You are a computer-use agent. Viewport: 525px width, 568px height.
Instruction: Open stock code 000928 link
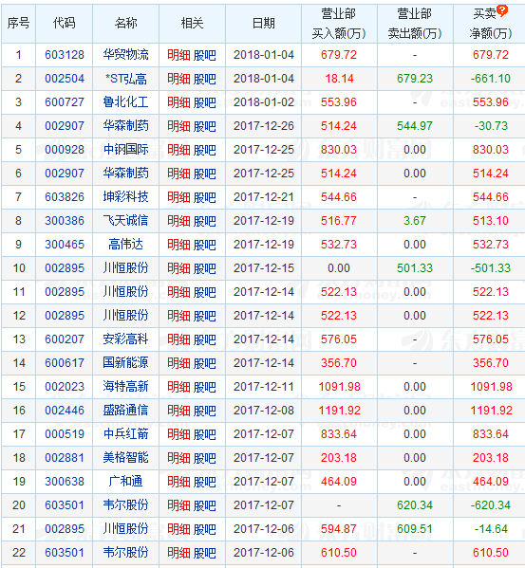pyautogui.click(x=65, y=150)
